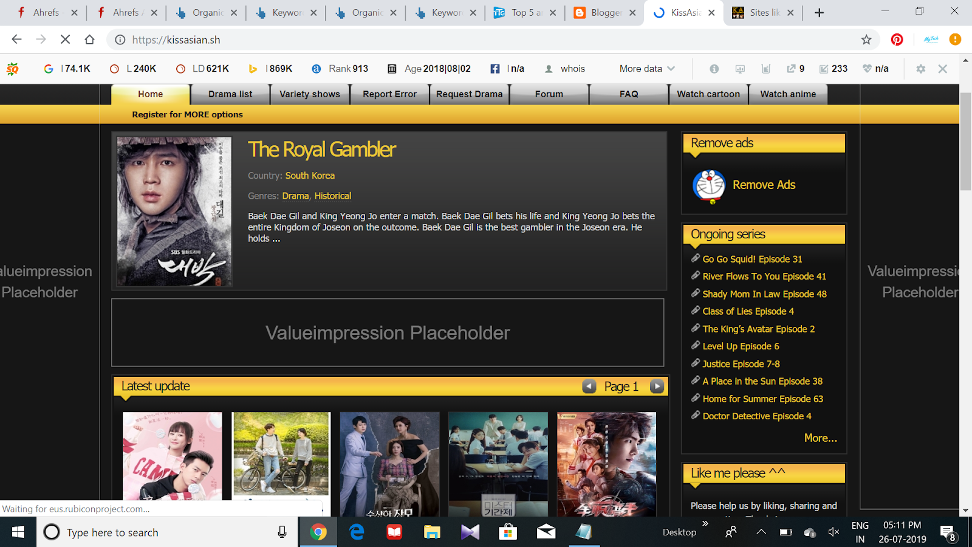Check the Alexa Rank 913 entry
Viewport: 972px width, 547px height.
pos(340,69)
